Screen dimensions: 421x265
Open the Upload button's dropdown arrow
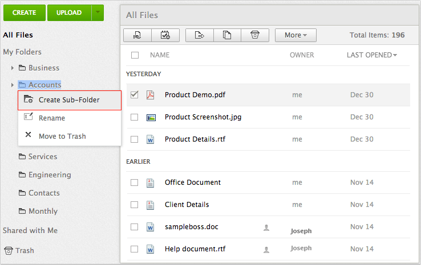pyautogui.click(x=98, y=12)
